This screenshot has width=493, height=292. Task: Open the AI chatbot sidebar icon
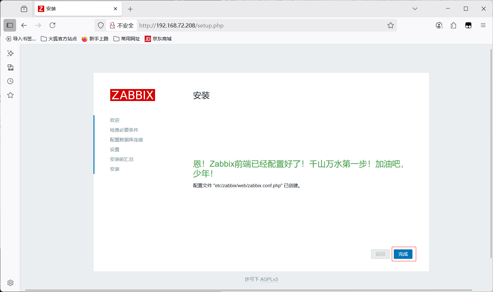click(10, 53)
